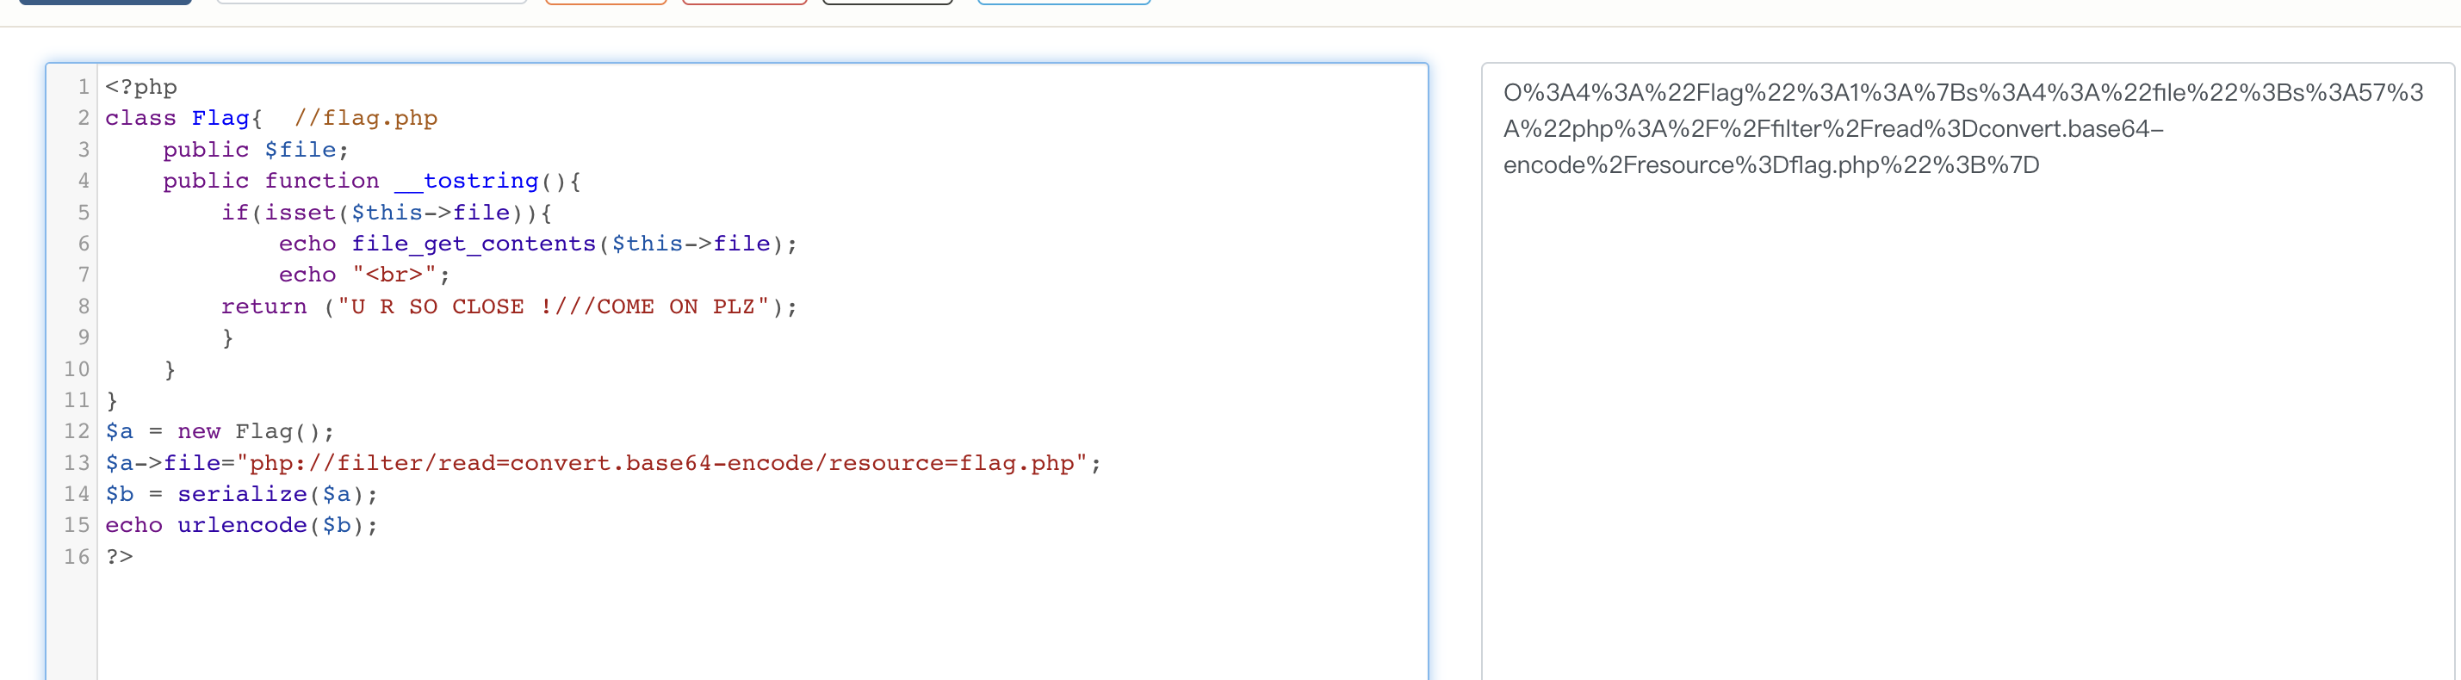Click the output line starting 'A%22php%3A%2F%2Ffilter'
The height and width of the screenshot is (680, 2461).
click(1833, 129)
